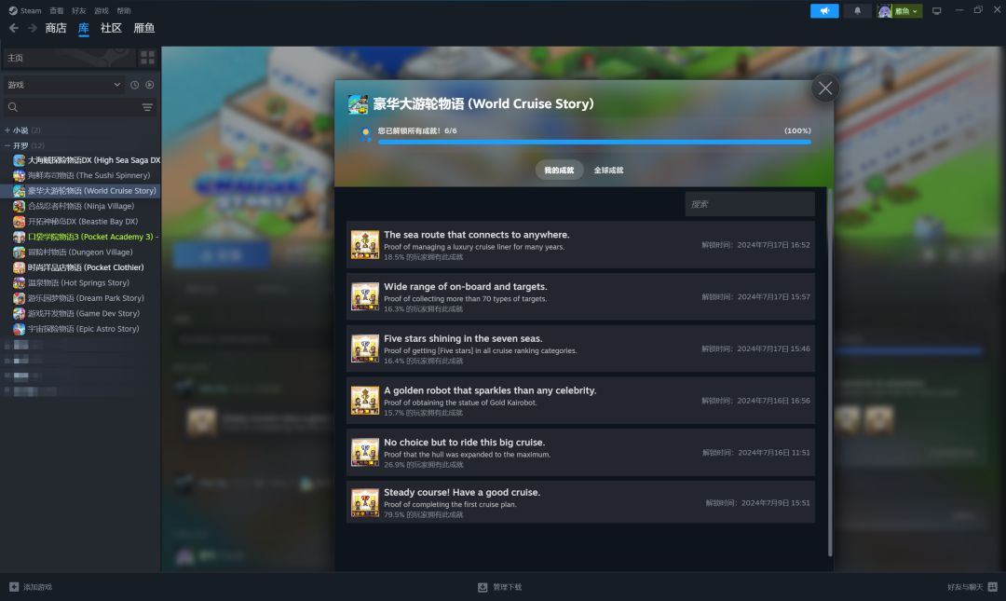Click the Big Picture mode monitor icon
The height and width of the screenshot is (601, 1006).
(937, 11)
